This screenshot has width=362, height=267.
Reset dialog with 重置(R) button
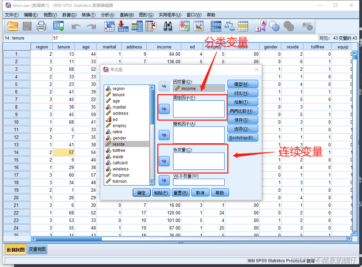[x=181, y=193]
